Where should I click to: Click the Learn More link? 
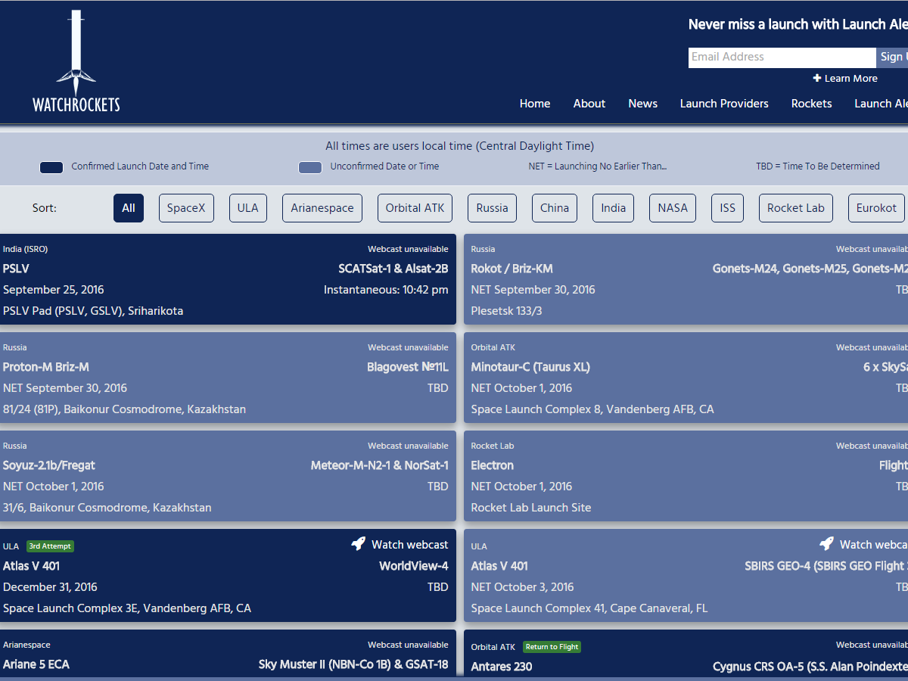click(x=851, y=78)
